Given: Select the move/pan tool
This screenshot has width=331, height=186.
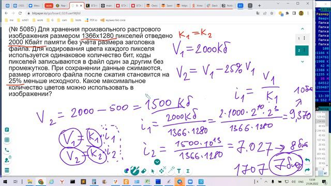Looking at the screenshot, I should (162, 171).
